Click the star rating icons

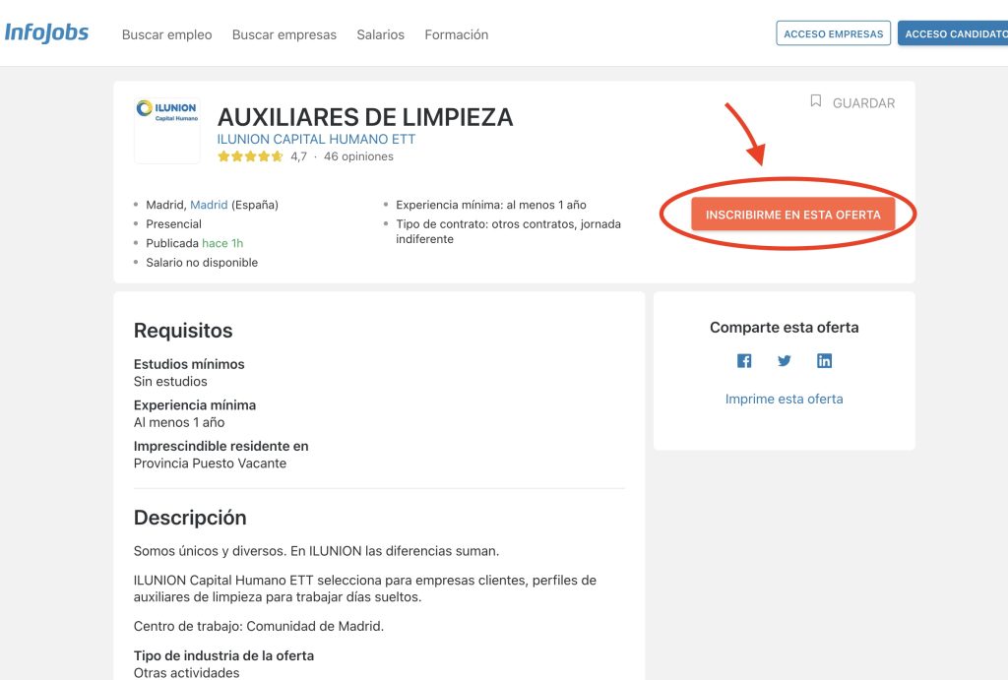tap(250, 156)
